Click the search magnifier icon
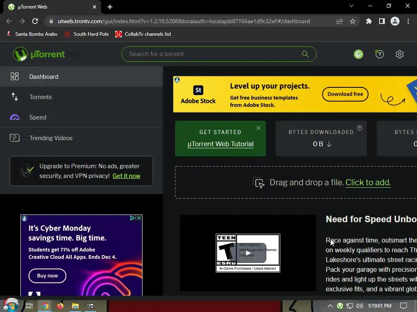The width and height of the screenshot is (417, 312). pyautogui.click(x=305, y=54)
